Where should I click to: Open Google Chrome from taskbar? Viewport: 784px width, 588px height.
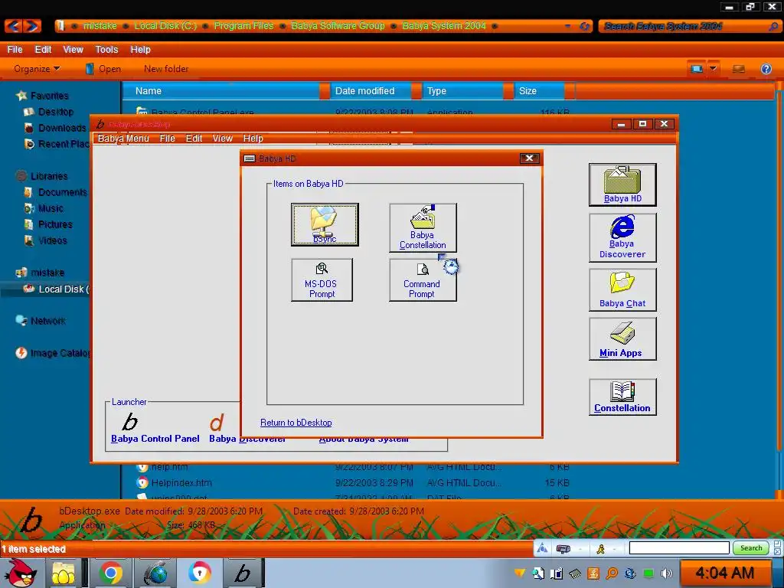pyautogui.click(x=110, y=573)
